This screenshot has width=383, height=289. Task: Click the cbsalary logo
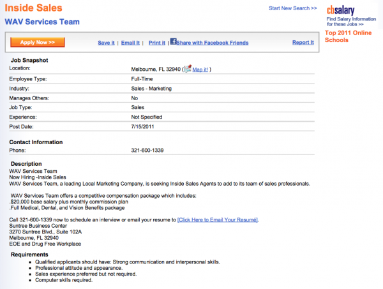point(340,10)
